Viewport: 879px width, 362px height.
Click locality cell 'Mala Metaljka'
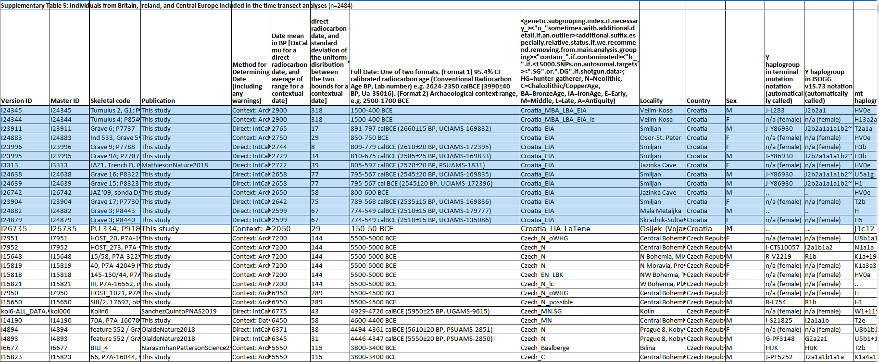click(x=662, y=211)
